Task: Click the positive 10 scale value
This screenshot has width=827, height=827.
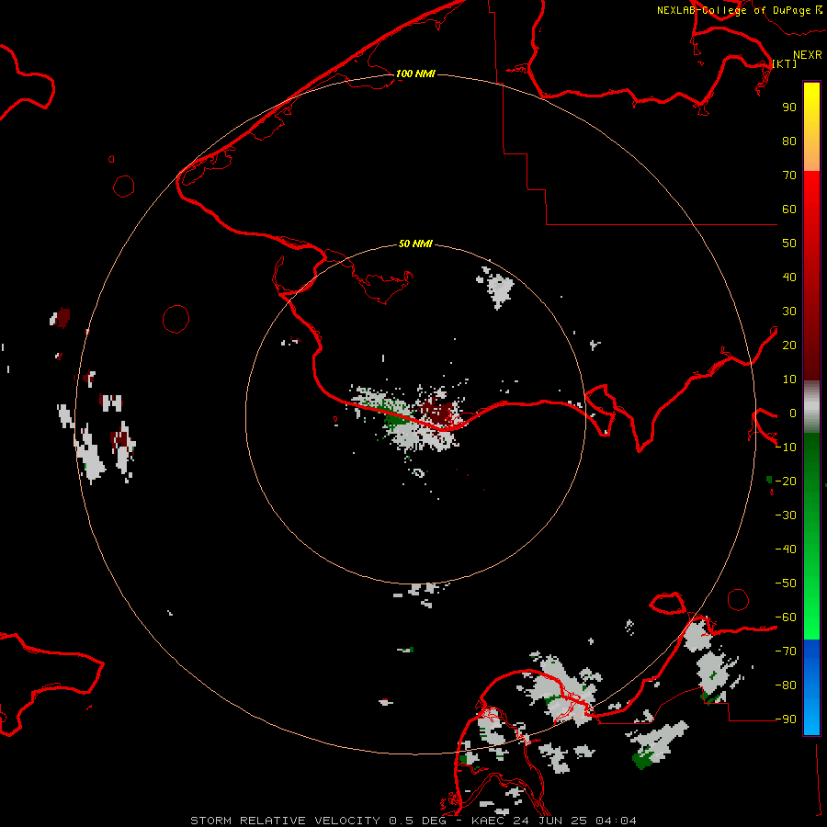Action: click(789, 380)
